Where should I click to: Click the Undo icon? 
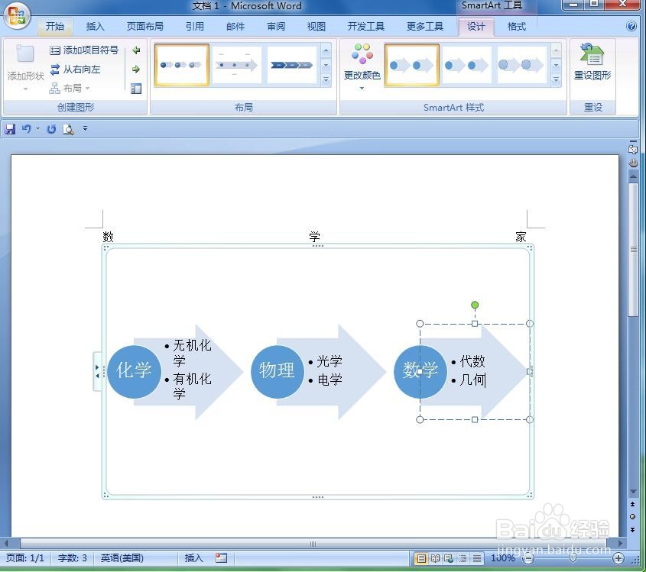tap(26, 129)
